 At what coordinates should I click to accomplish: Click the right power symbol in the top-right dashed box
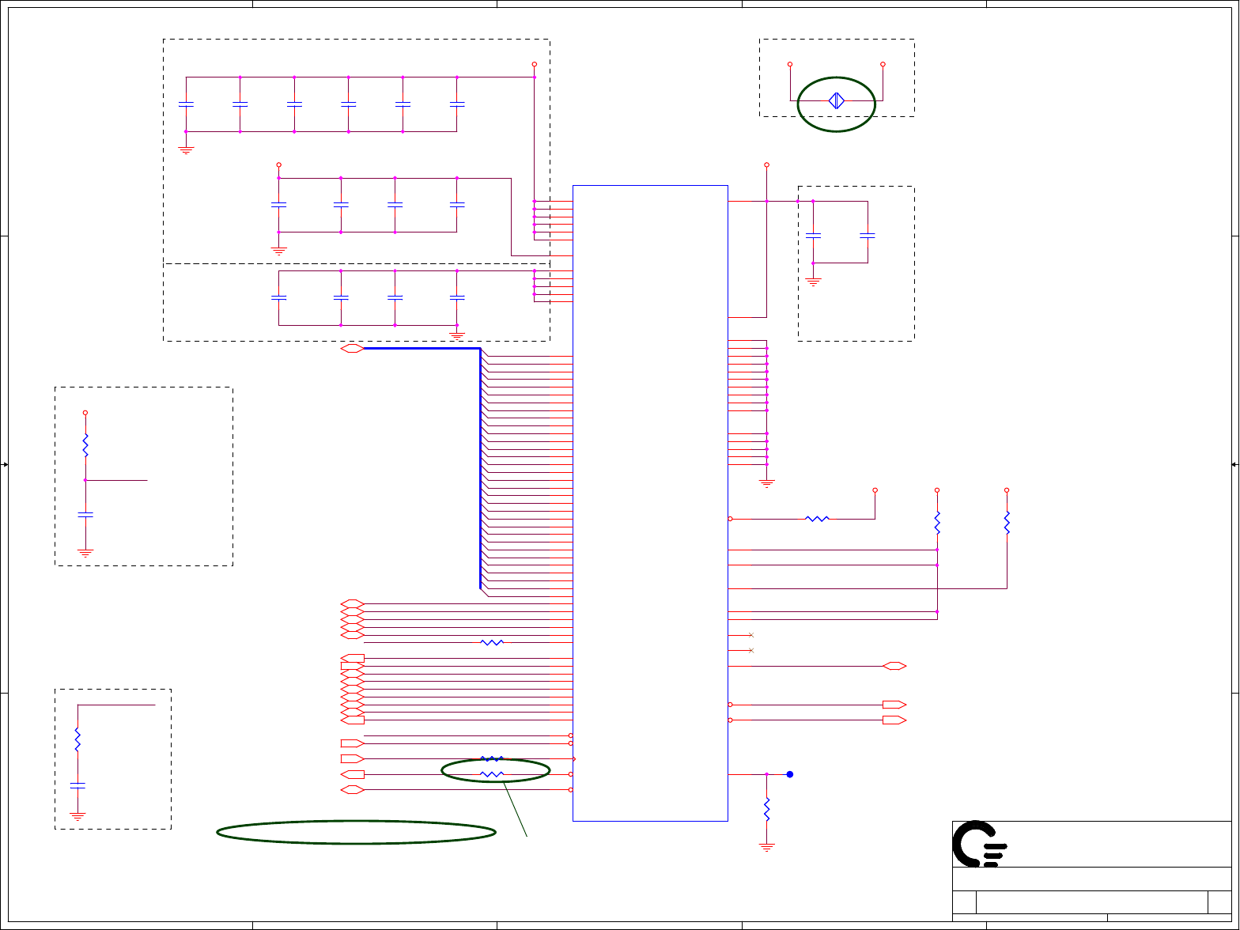tap(883, 64)
